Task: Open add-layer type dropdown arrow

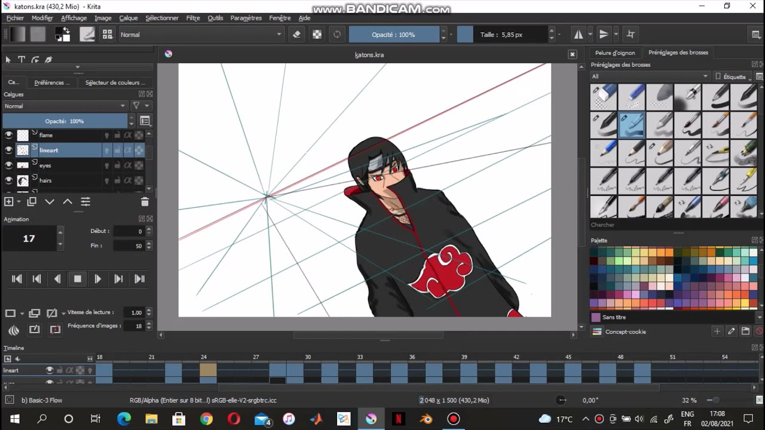Action: [18, 202]
